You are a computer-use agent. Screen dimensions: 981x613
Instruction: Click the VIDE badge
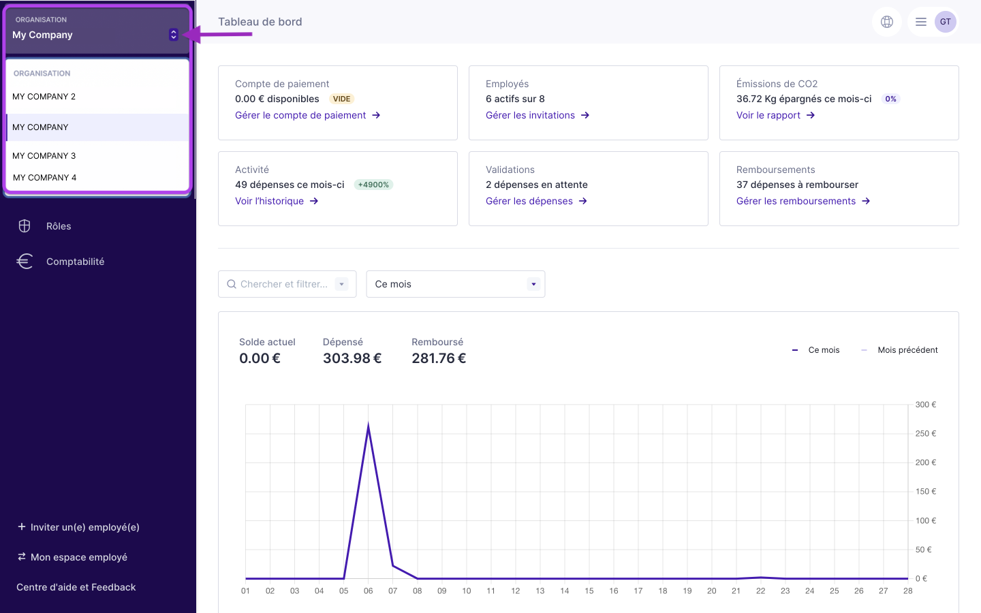[342, 99]
